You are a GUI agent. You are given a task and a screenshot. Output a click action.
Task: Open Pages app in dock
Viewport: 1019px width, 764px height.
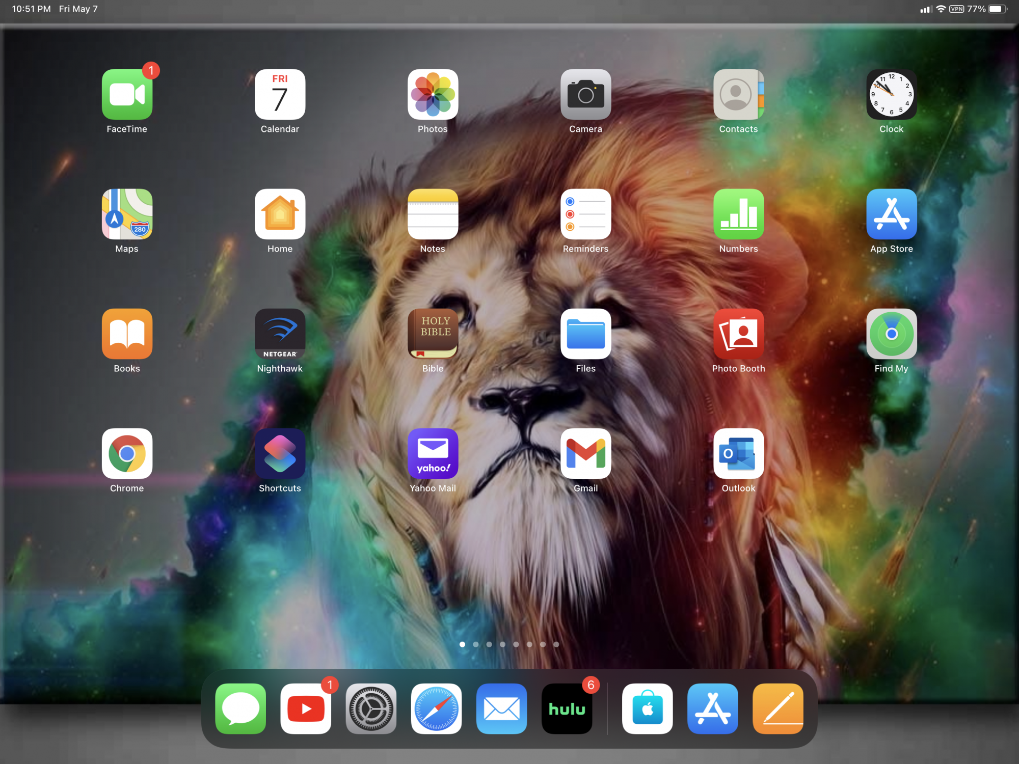tap(777, 708)
